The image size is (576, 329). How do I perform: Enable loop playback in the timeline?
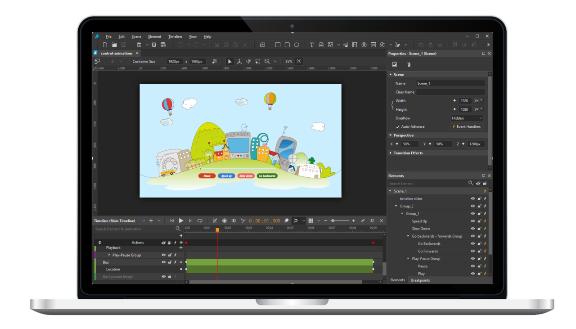(200, 221)
